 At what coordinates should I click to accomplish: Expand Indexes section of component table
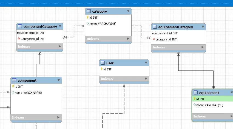(58, 117)
